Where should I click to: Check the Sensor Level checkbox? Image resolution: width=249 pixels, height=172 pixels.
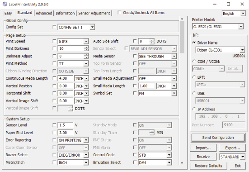click(x=54, y=125)
